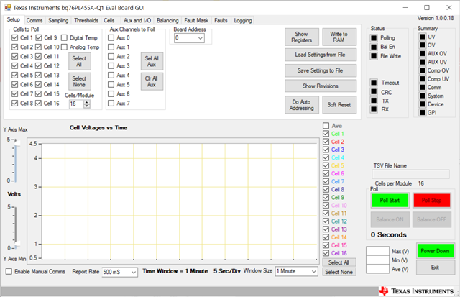Image resolution: width=460 pixels, height=297 pixels.
Task: Click the Max (V) value box
Action: (377, 251)
